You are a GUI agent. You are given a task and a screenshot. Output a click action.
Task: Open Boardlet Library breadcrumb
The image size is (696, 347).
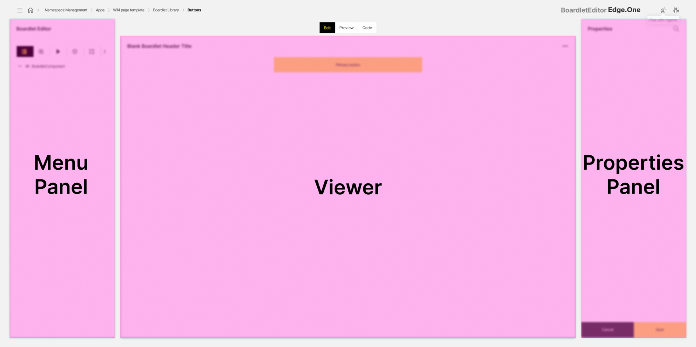pos(166,10)
